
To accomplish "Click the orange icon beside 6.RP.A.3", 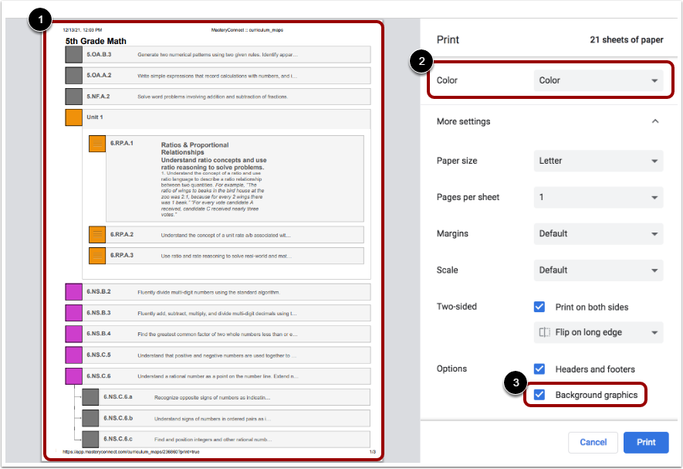I will 97,256.
